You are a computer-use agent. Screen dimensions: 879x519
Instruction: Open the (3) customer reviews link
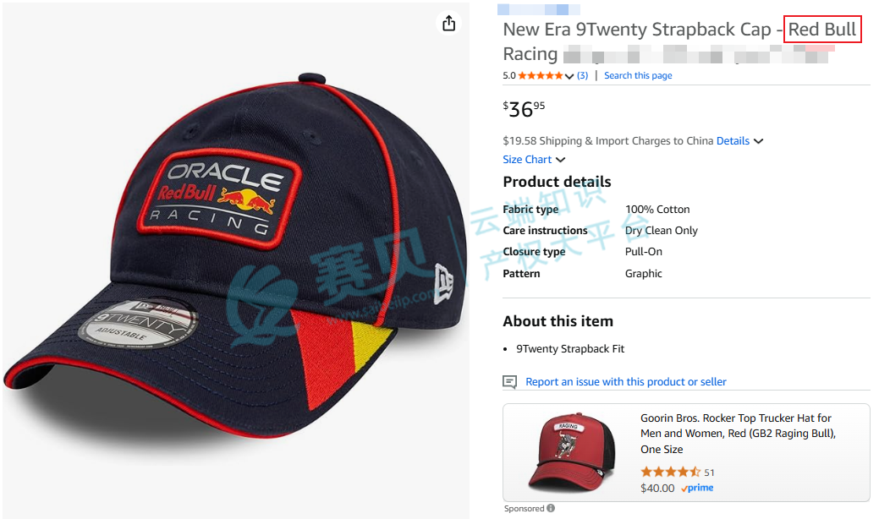coord(582,76)
